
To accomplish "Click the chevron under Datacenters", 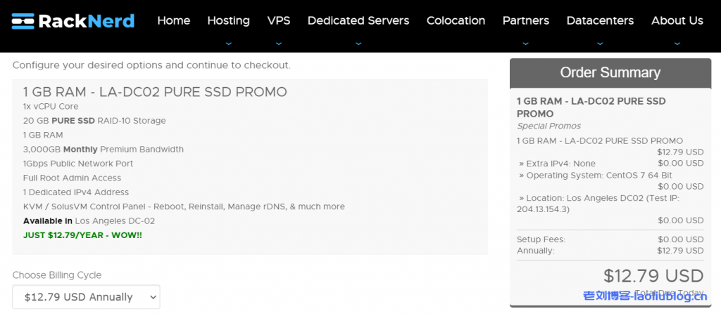I will (600, 43).
